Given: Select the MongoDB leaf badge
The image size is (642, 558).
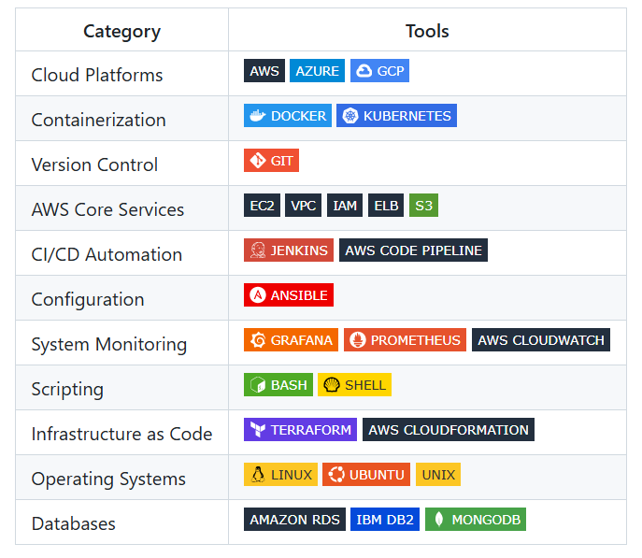Looking at the screenshot, I should (x=476, y=520).
